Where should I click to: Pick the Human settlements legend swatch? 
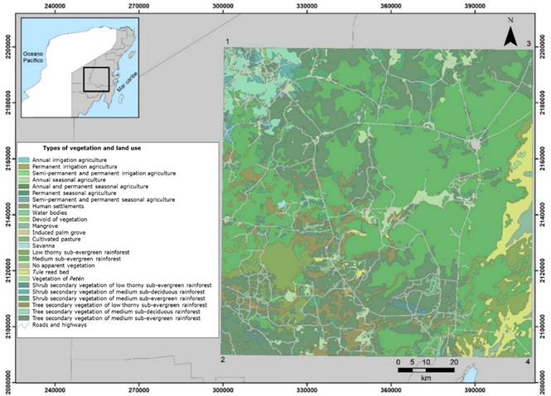click(25, 207)
